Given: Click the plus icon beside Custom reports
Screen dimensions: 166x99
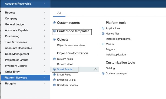Looking at the screenshot, I should pyautogui.click(x=54, y=22).
